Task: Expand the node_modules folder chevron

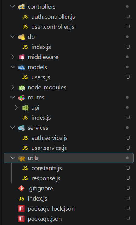Action: tap(13, 87)
